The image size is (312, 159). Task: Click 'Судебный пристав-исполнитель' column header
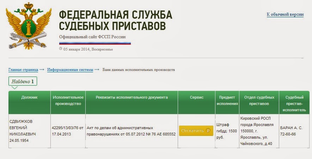(x=294, y=102)
